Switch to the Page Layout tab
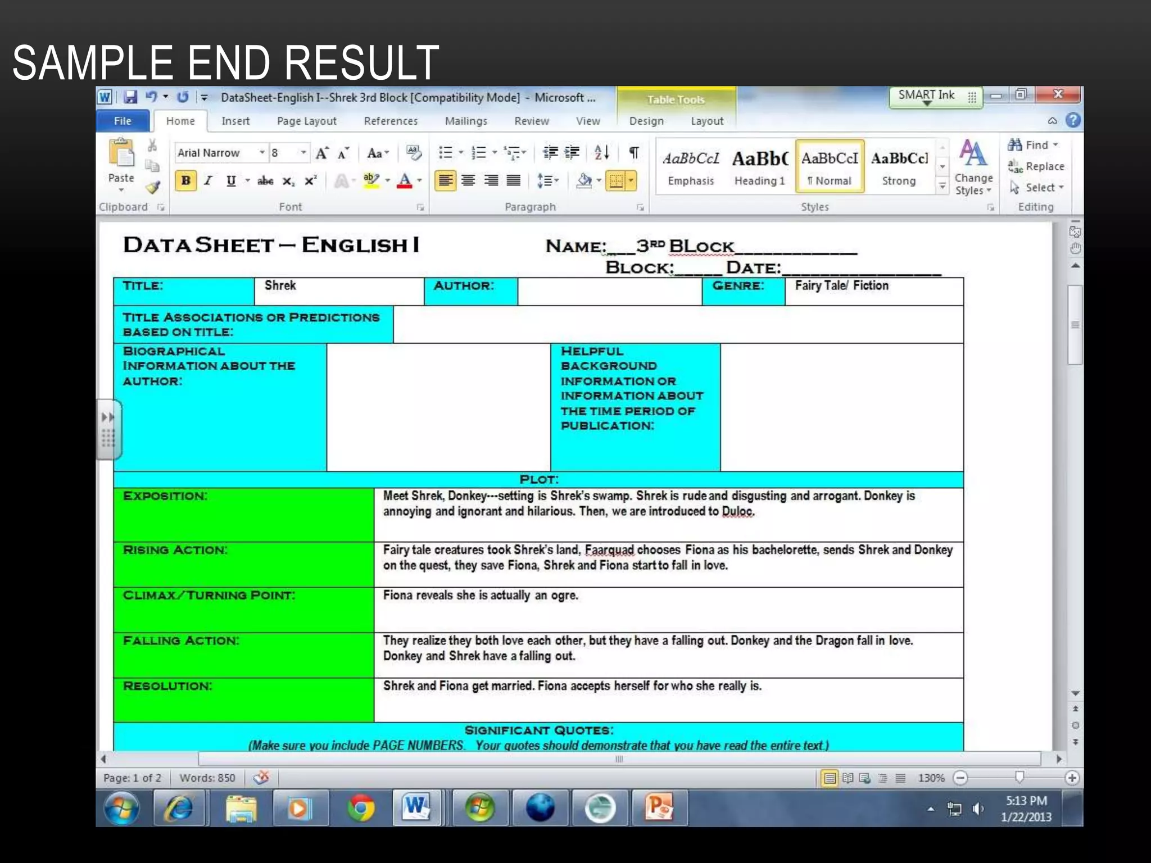 (x=306, y=121)
